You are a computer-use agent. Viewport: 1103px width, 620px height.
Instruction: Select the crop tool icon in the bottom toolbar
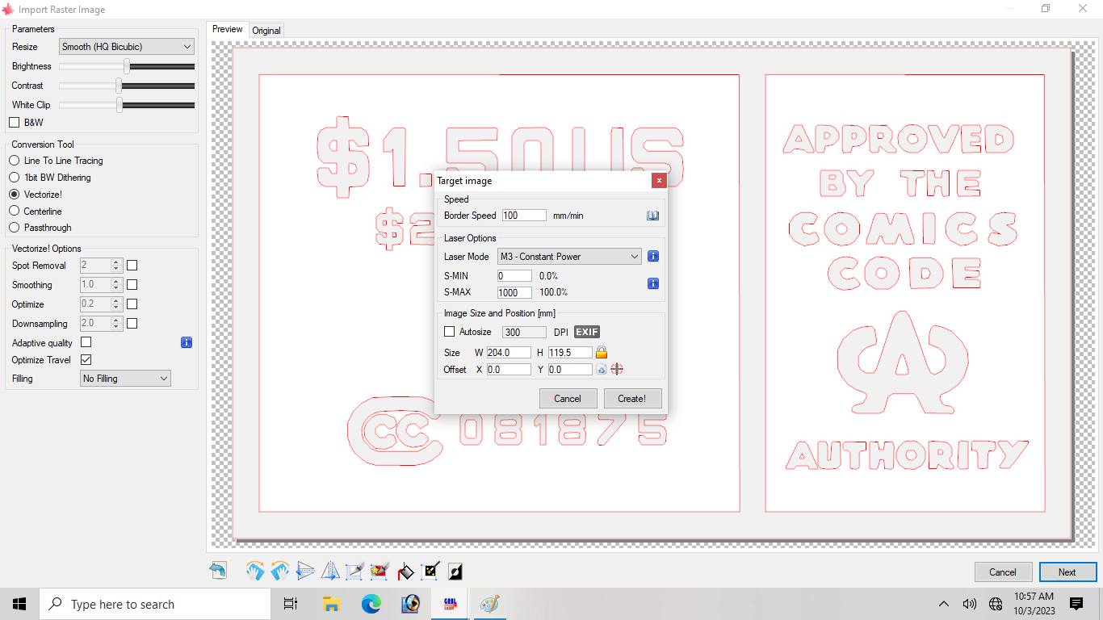pos(354,572)
